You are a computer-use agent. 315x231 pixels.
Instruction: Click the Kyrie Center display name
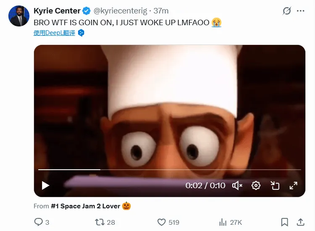click(57, 11)
